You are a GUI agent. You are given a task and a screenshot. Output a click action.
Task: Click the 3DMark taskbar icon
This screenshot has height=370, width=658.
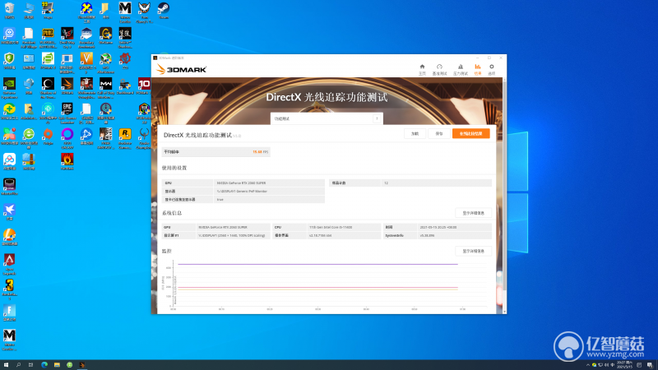pos(82,365)
